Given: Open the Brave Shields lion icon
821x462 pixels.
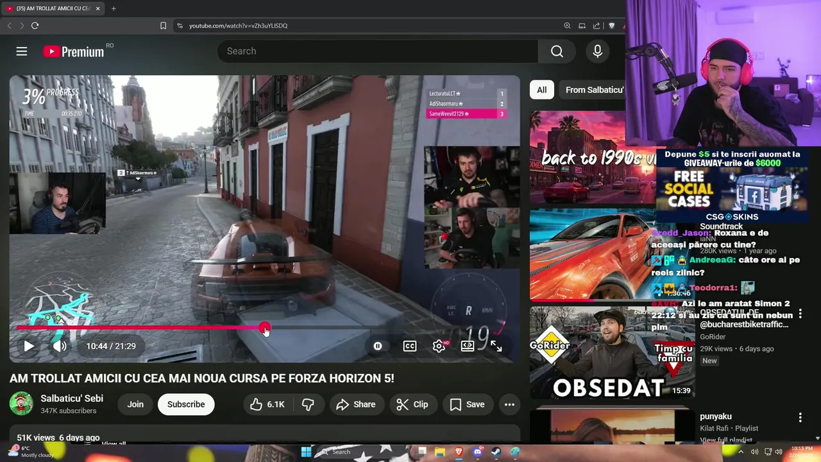Looking at the screenshot, I should coord(612,26).
